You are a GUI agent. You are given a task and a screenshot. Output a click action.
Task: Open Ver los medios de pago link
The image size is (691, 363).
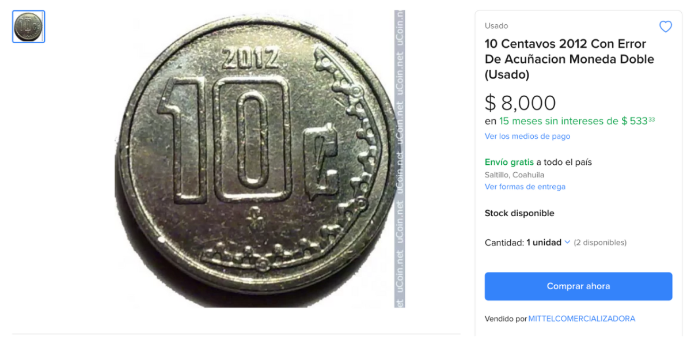(527, 137)
